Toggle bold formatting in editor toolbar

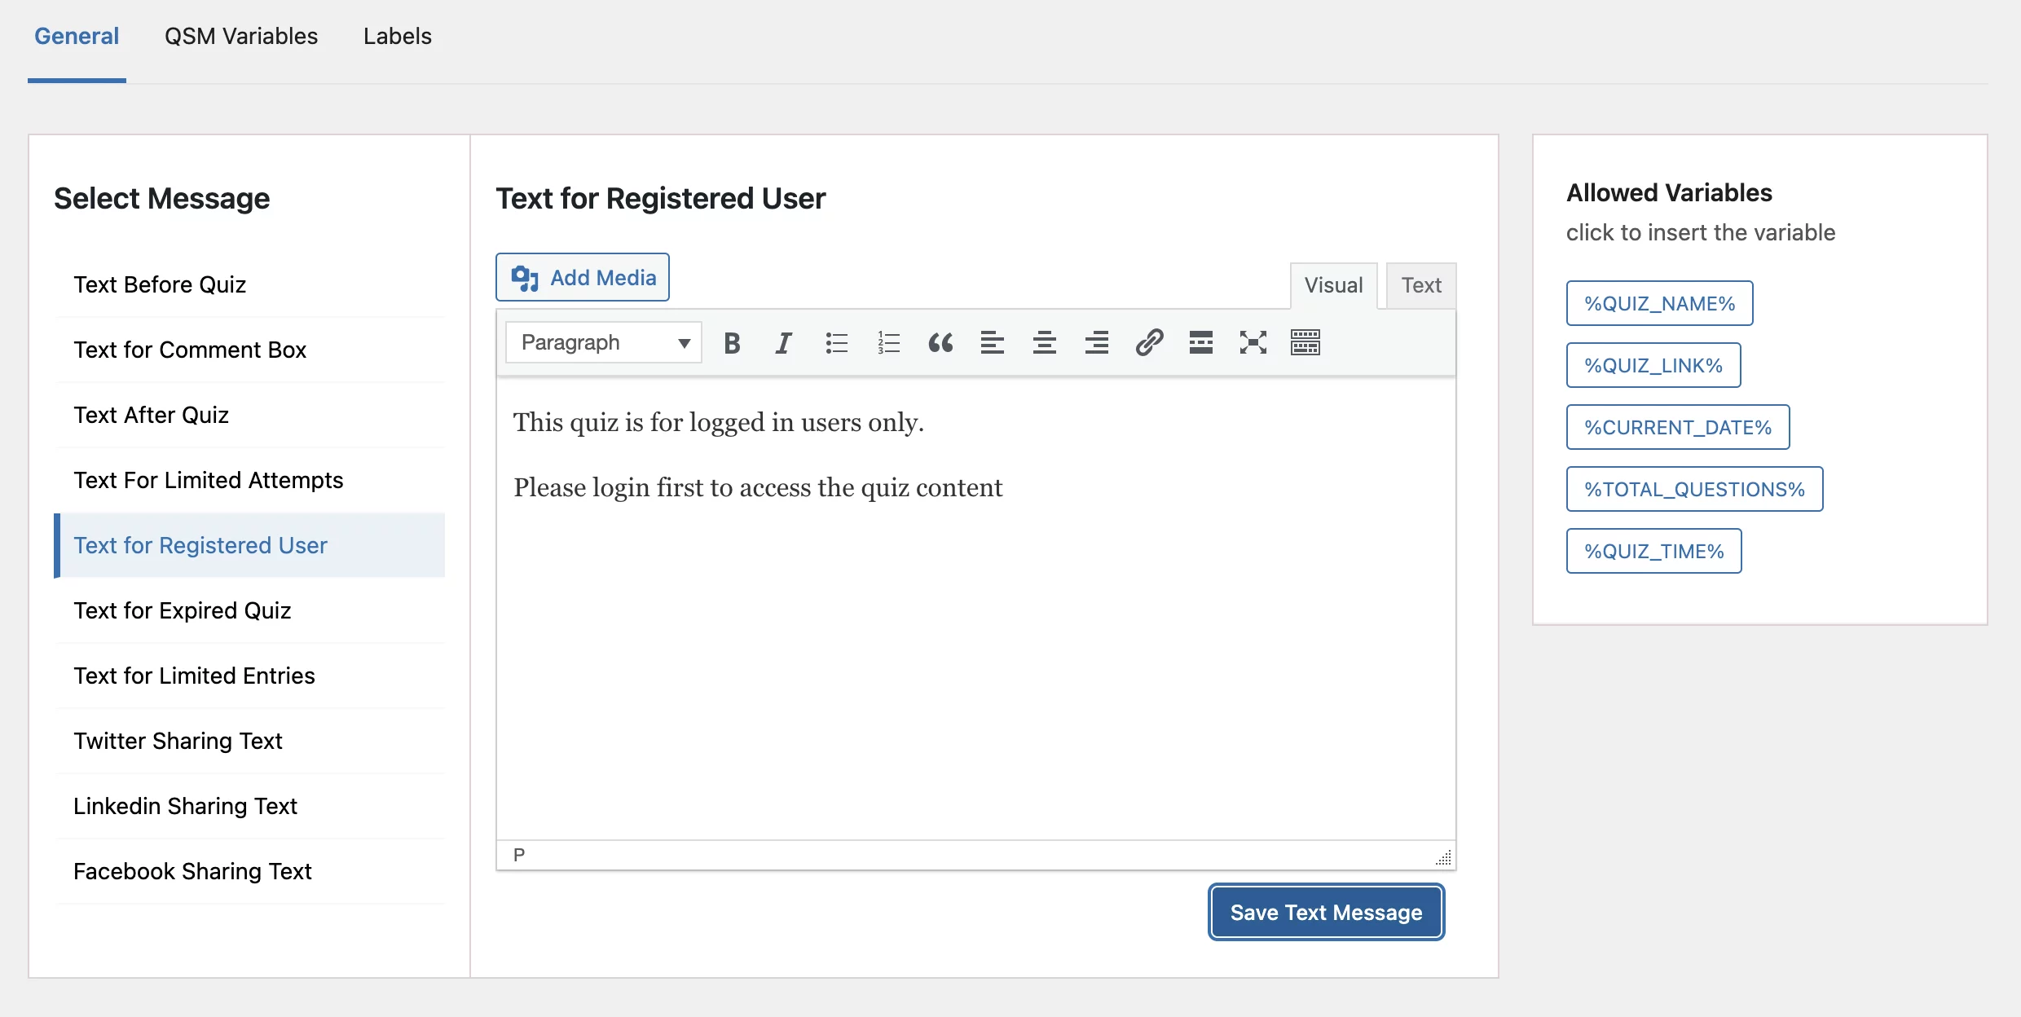tap(732, 343)
